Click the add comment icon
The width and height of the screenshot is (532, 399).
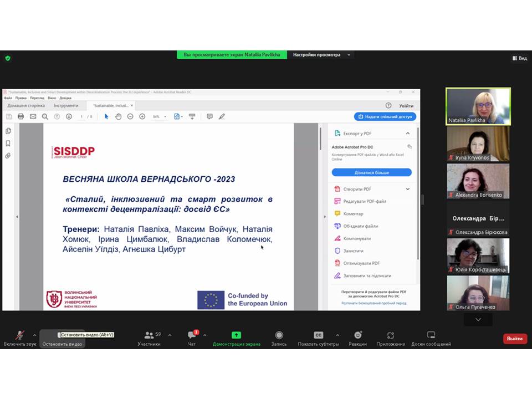click(209, 116)
